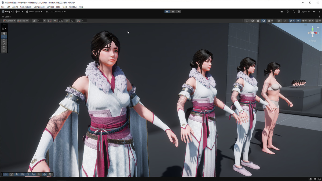
Task: Open the Window menu
Action: tap(73, 7)
